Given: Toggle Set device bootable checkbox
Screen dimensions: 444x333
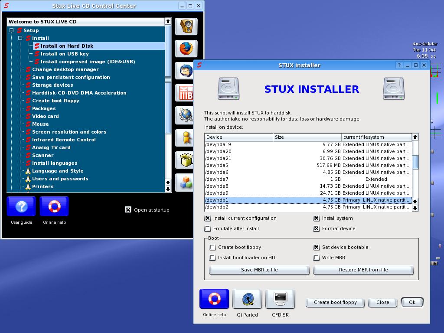Looking at the screenshot, I should click(316, 247).
